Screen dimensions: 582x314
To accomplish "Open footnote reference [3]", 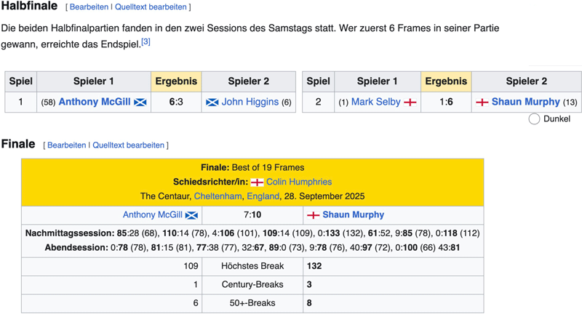I will point(146,42).
